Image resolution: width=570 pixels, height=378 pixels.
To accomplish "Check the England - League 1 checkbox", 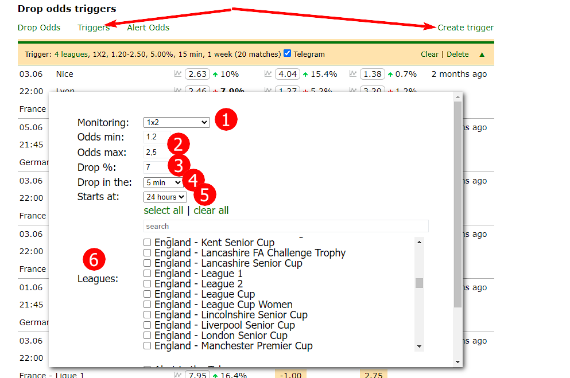I will click(148, 274).
